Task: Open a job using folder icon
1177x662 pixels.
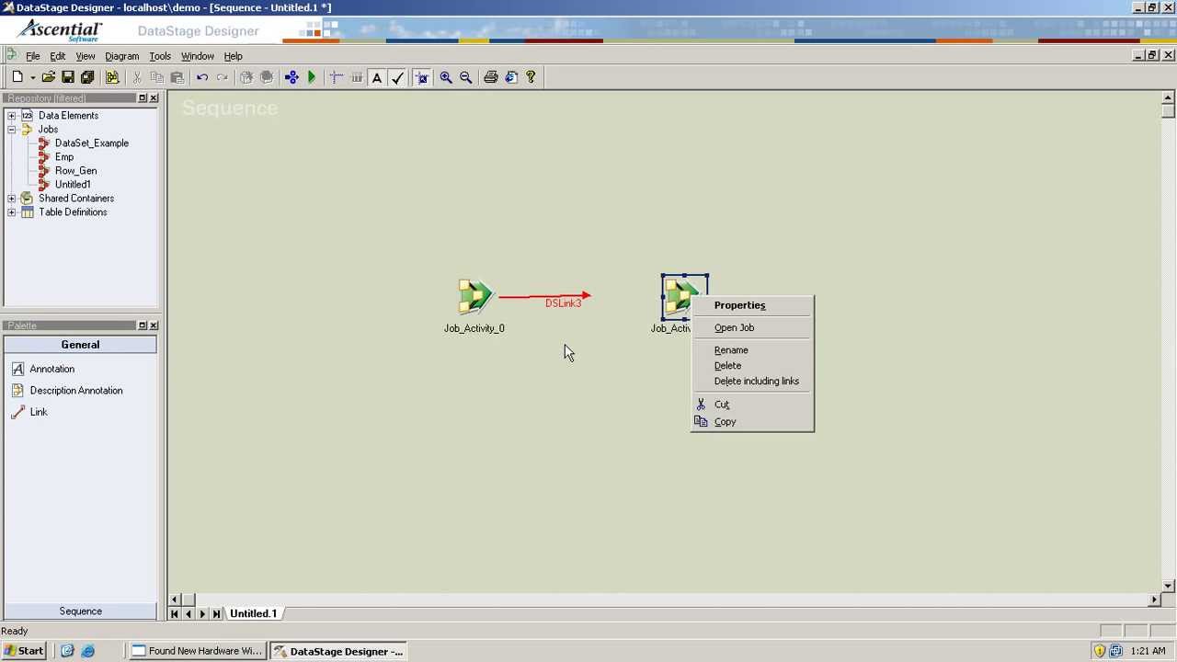Action: coord(48,78)
